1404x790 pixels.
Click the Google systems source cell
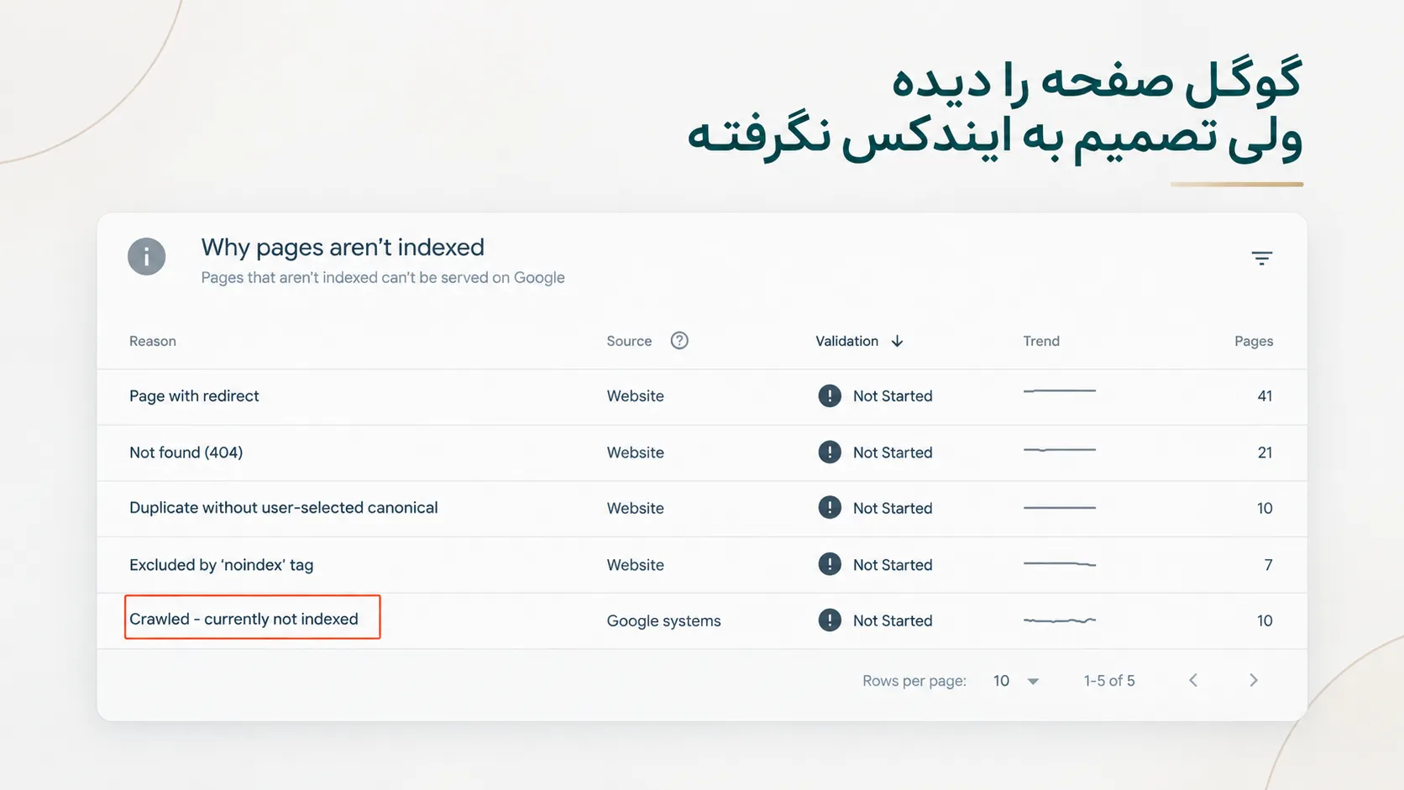tap(663, 621)
